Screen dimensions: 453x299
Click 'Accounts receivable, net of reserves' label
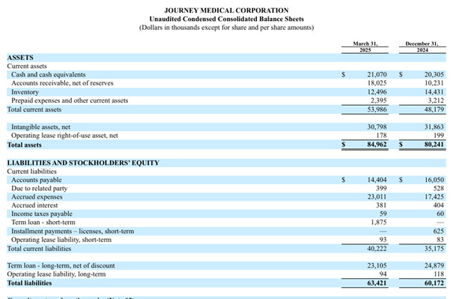62,83
